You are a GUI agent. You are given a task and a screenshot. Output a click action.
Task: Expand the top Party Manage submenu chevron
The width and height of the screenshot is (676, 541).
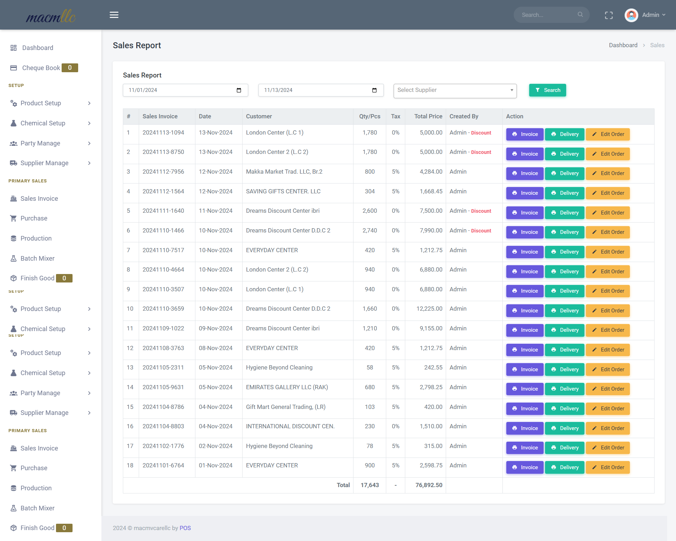click(89, 143)
